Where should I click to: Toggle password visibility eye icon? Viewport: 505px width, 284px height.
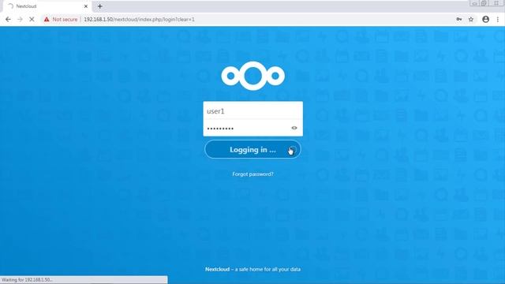[x=294, y=128]
